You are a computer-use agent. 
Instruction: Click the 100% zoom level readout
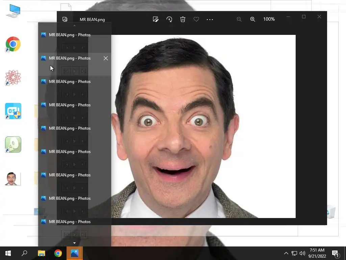tap(269, 19)
